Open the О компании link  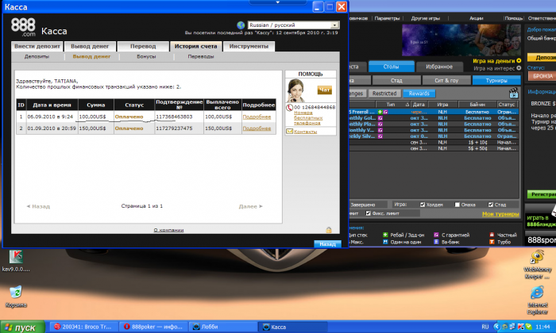tap(168, 230)
